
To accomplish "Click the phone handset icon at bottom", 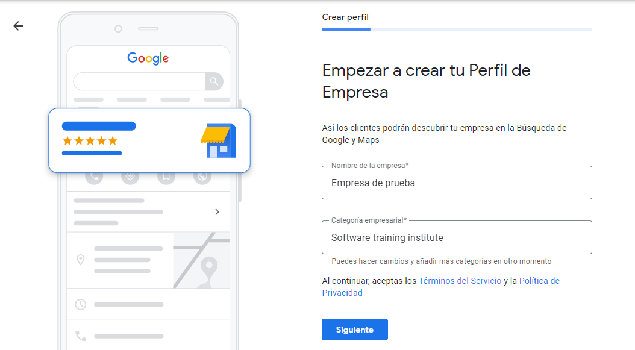I will tap(81, 336).
